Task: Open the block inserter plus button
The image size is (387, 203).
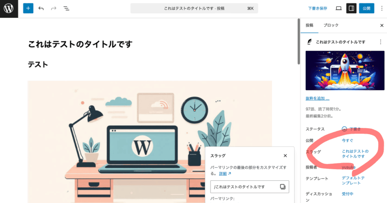Action: pyautogui.click(x=28, y=8)
